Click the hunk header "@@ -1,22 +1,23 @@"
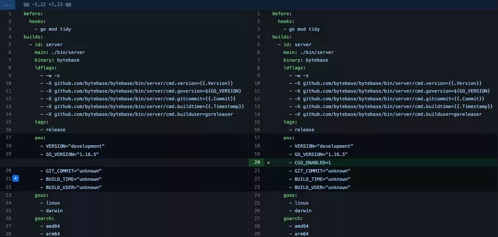 [47, 5]
